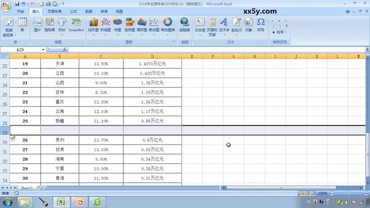Image resolution: width=370 pixels, height=208 pixels.
Task: Switch to the View (视图) tab
Action: pos(119,12)
